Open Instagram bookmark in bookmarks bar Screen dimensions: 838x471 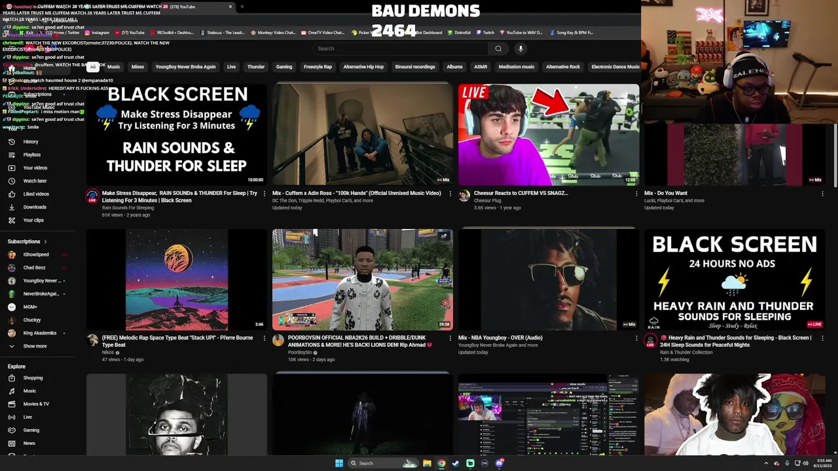point(97,33)
